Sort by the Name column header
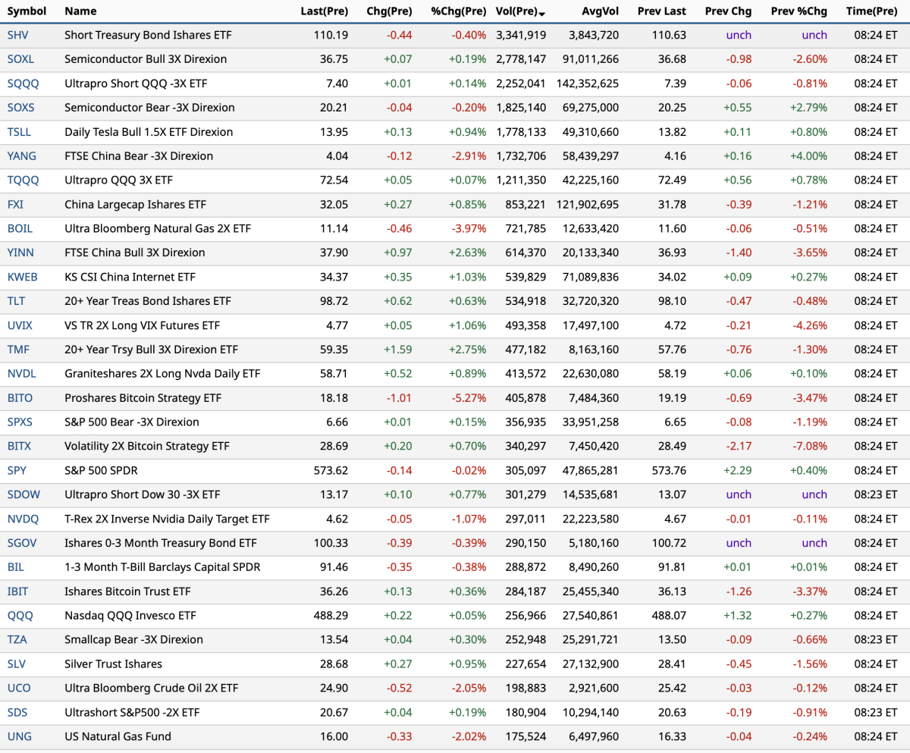 (80, 11)
